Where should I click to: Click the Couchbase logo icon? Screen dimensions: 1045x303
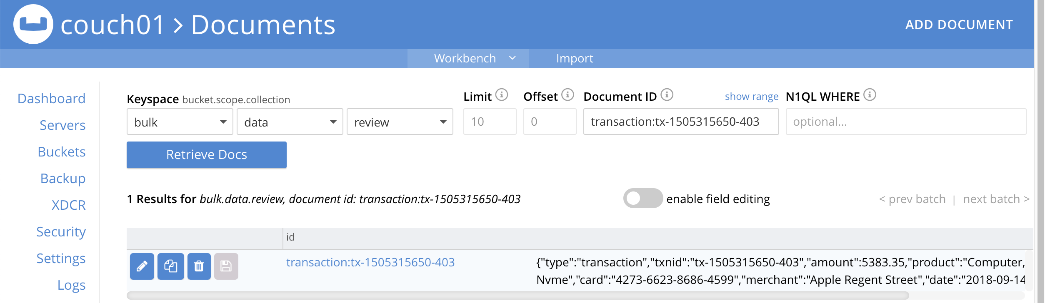click(x=33, y=24)
